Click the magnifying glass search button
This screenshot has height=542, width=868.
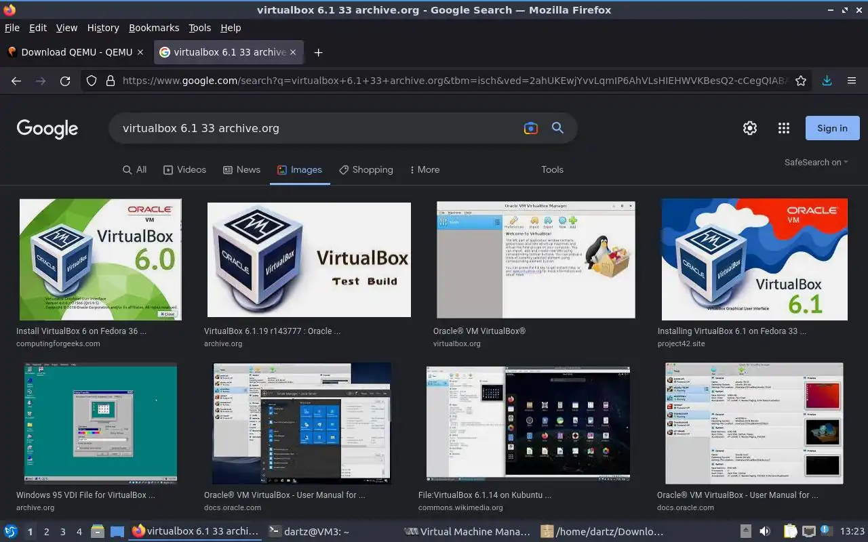coord(557,128)
